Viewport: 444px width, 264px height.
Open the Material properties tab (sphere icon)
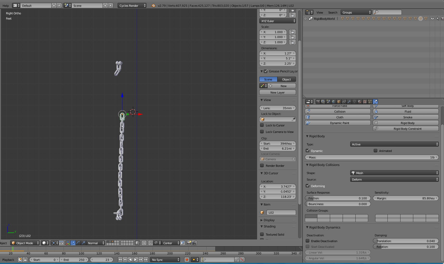pos(360,102)
